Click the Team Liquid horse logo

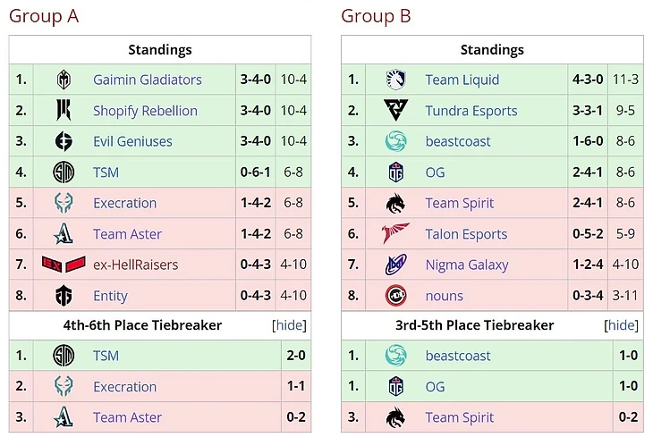pos(395,80)
